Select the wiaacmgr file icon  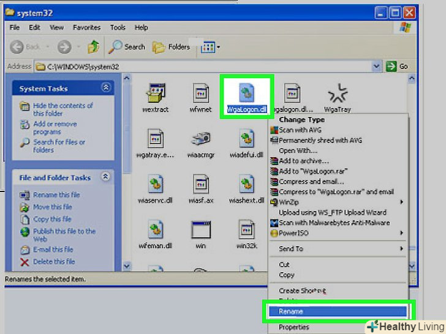click(201, 139)
